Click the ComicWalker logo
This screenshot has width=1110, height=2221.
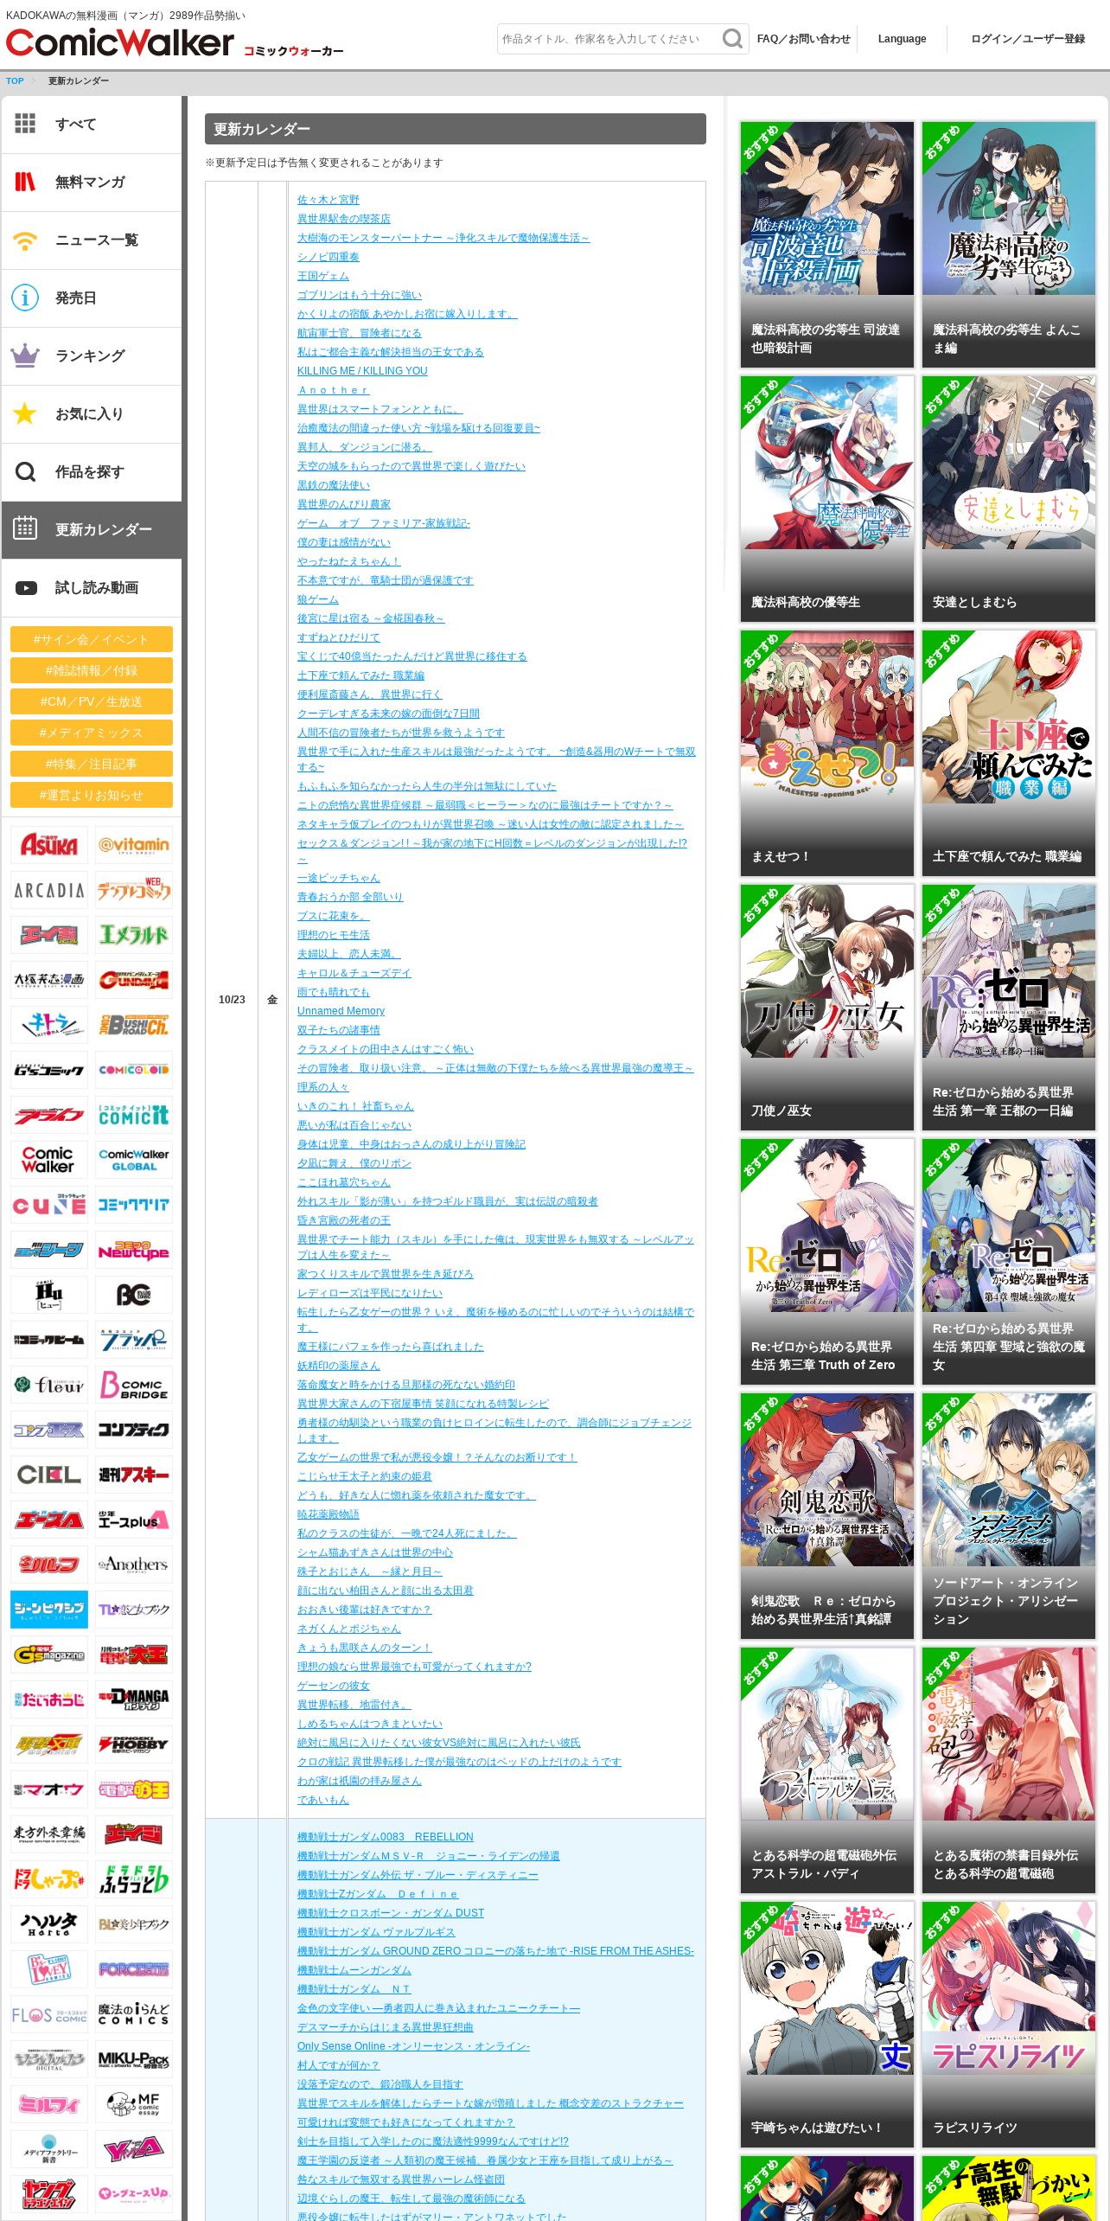point(119,42)
